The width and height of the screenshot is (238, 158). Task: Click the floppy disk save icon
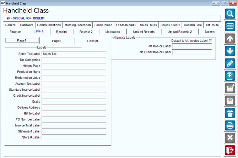pyautogui.click(x=230, y=101)
